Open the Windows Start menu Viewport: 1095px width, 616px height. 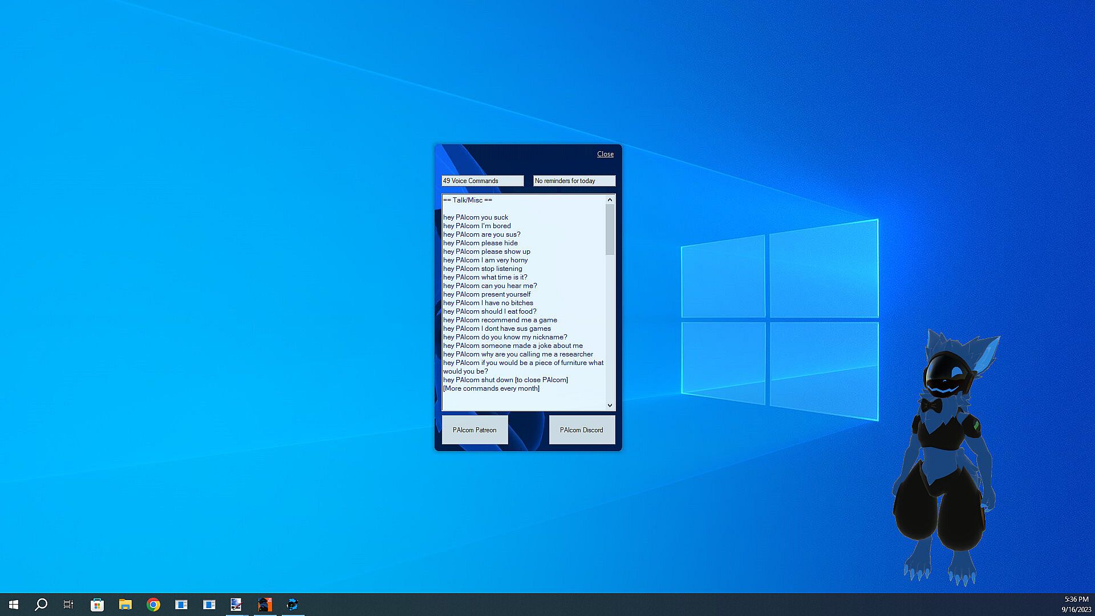(x=14, y=605)
